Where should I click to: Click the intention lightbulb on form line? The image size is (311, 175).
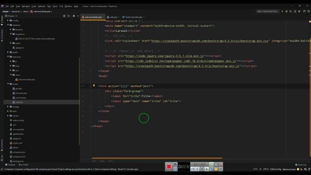tap(94, 86)
